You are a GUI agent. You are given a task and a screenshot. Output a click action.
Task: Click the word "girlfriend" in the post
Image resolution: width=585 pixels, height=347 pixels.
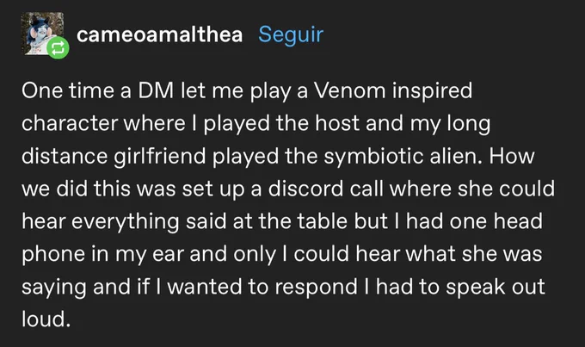[x=160, y=156]
